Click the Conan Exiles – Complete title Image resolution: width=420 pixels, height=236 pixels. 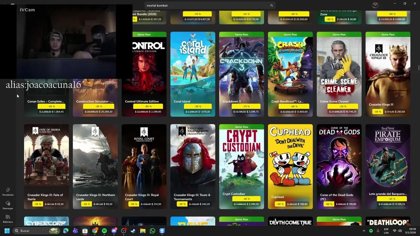pyautogui.click(x=46, y=101)
